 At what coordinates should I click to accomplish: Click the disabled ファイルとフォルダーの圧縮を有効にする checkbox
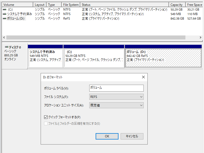coord(46,123)
